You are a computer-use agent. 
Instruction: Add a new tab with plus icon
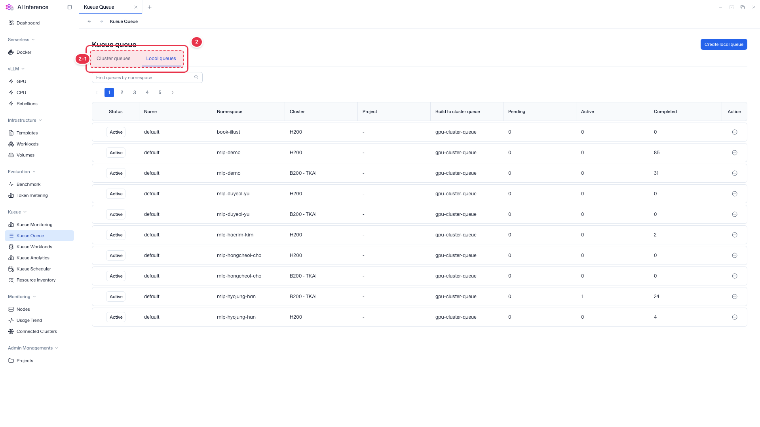click(150, 7)
